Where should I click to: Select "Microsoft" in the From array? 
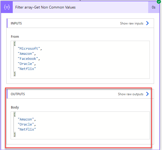click(29, 48)
